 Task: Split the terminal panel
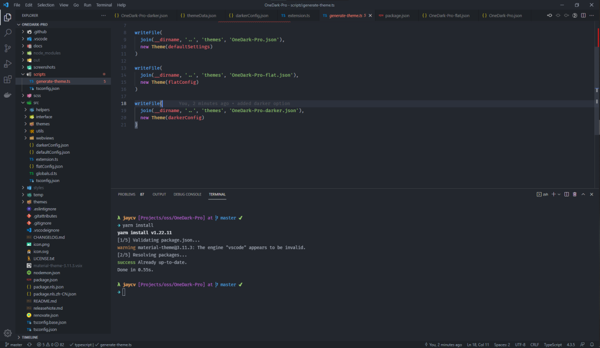point(566,194)
